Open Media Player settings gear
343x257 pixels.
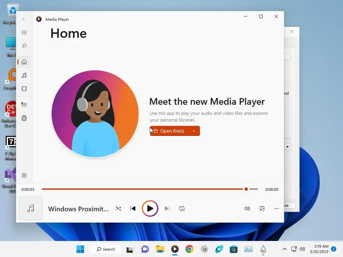coord(24,175)
